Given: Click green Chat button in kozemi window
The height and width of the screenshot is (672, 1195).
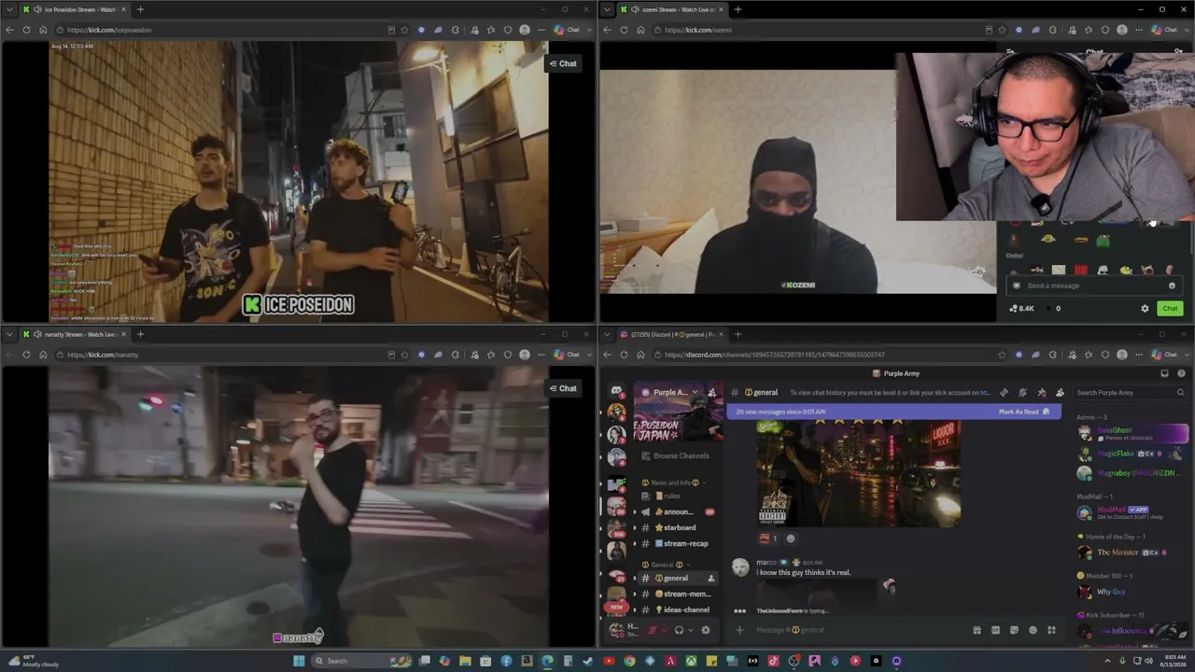Looking at the screenshot, I should click(x=1170, y=308).
